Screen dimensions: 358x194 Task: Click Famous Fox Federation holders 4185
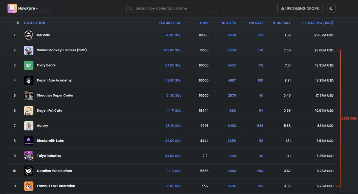point(232,186)
